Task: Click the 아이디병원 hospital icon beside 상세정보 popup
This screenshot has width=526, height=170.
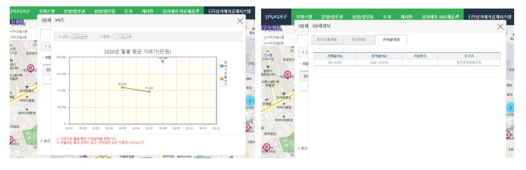Action: 284,104
